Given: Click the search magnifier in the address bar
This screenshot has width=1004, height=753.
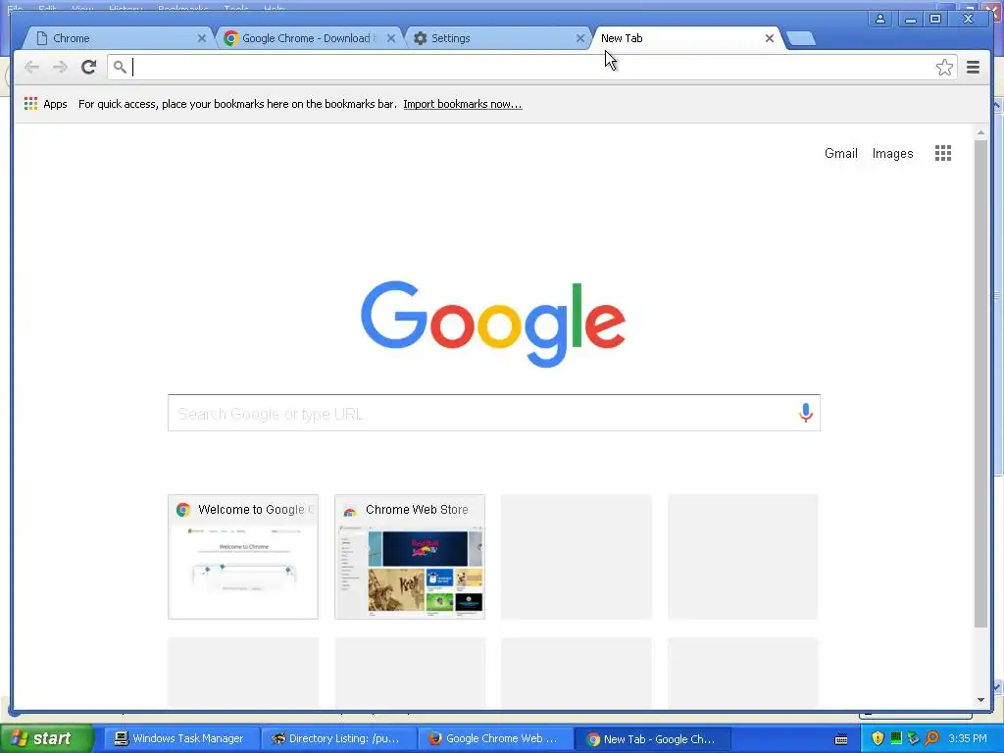Looking at the screenshot, I should 120,67.
